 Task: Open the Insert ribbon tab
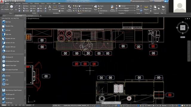(x=12, y=4)
